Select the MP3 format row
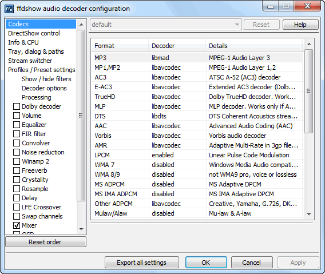This screenshot has height=274, width=325. pos(197,58)
